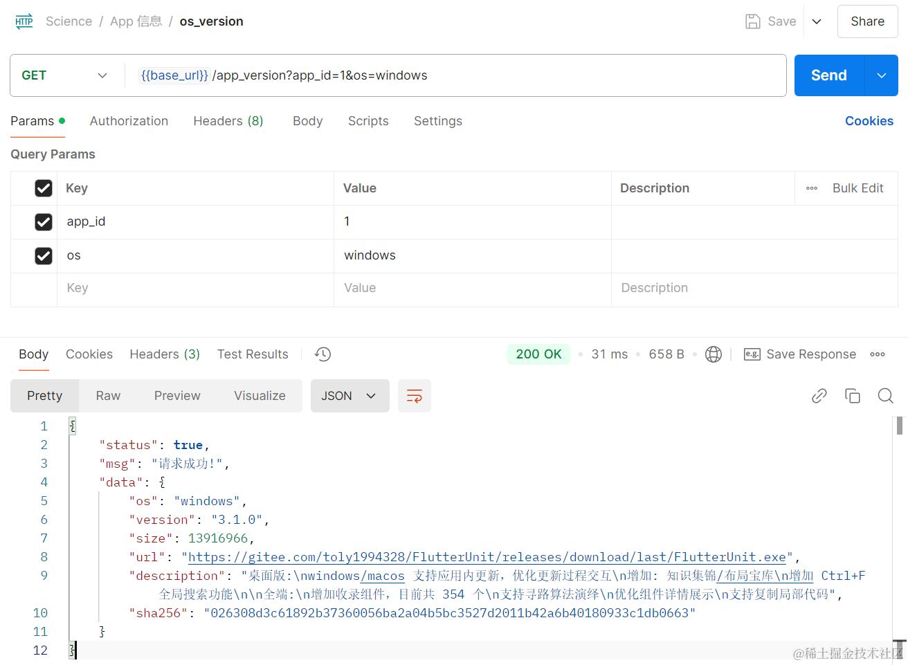908x665 pixels.
Task: Open the Raw response view tab
Action: click(108, 396)
